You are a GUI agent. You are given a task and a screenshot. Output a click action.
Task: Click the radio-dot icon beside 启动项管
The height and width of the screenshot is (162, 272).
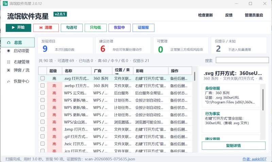click(8, 51)
